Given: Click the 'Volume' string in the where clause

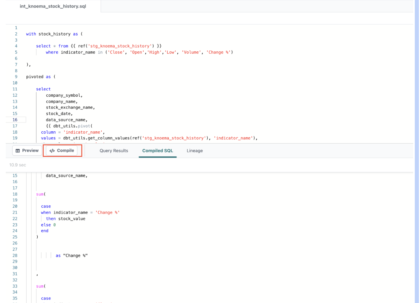Looking at the screenshot, I should pyautogui.click(x=191, y=52).
